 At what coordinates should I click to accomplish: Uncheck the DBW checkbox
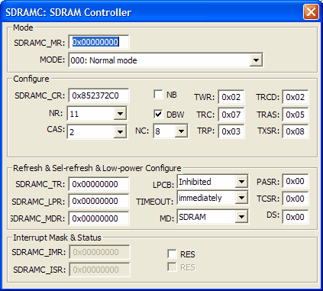click(158, 114)
